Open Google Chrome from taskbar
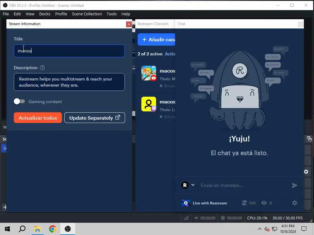Screen dimensions: 314x235 point(52,229)
